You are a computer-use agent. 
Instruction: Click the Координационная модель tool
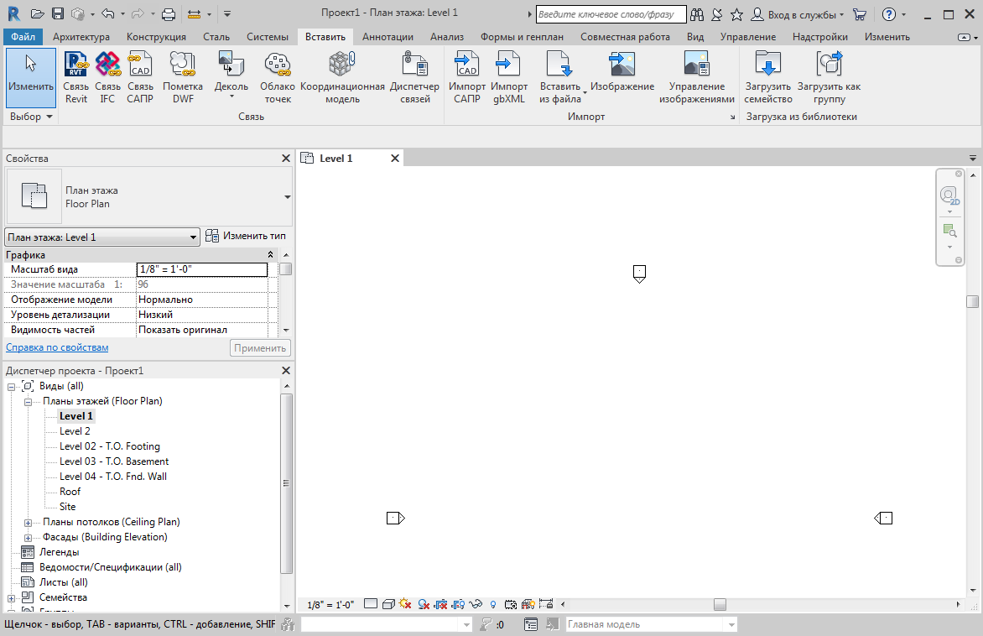point(342,78)
